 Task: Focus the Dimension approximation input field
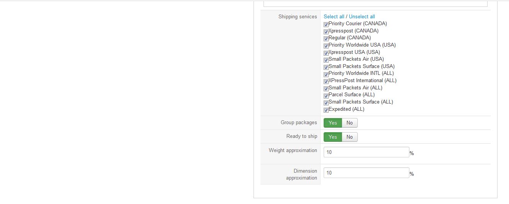367,173
